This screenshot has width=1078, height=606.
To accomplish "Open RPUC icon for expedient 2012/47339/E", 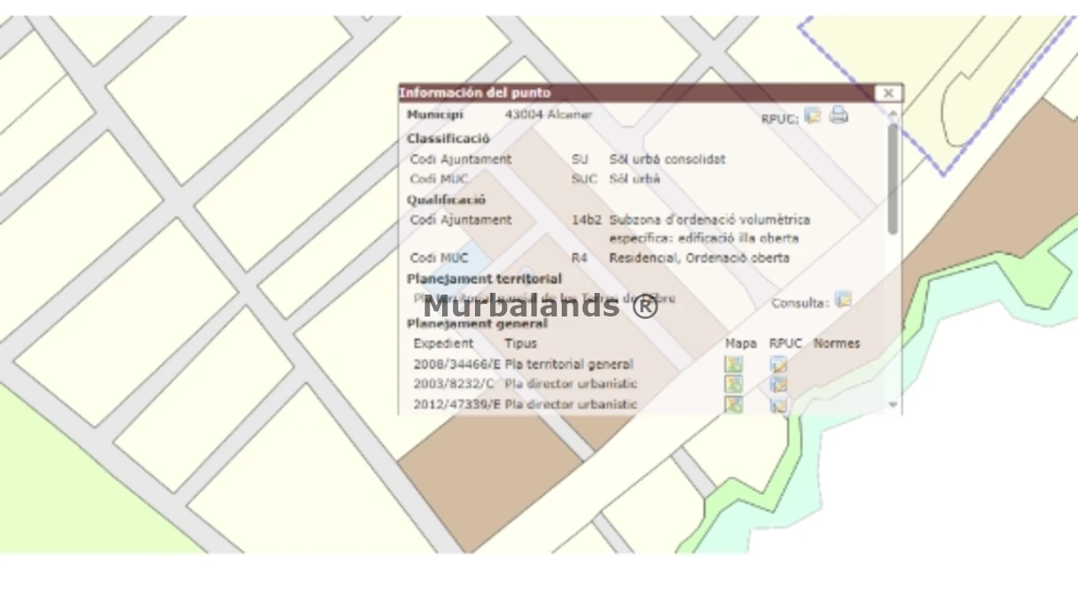I will click(x=778, y=405).
